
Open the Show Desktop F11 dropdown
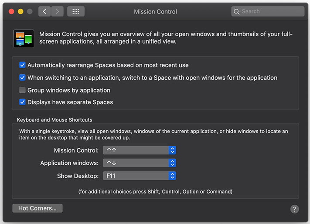point(140,176)
